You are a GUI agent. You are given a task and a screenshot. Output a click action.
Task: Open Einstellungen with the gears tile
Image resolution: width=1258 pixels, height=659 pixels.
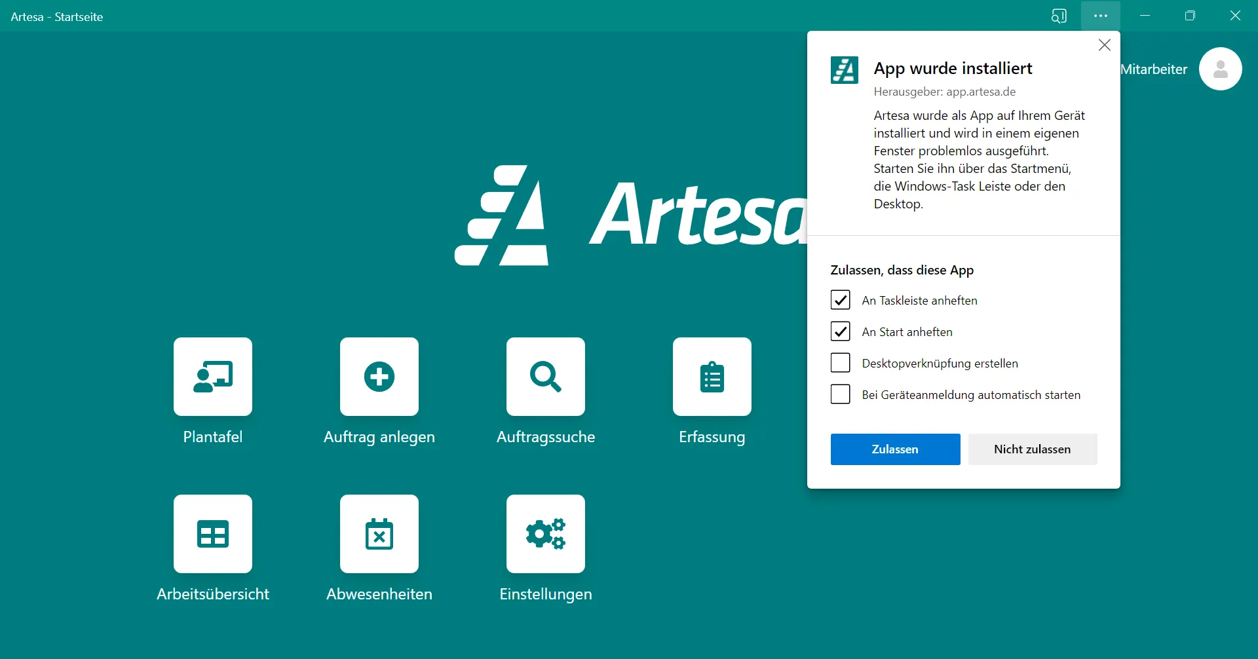pos(546,534)
